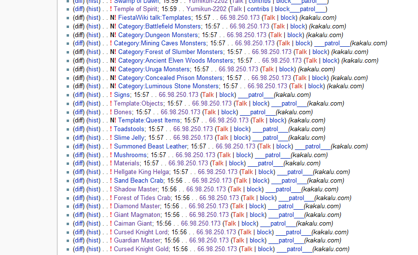Open Category:Dungeon Monsters link
This screenshot has height=255, width=418.
[158, 35]
